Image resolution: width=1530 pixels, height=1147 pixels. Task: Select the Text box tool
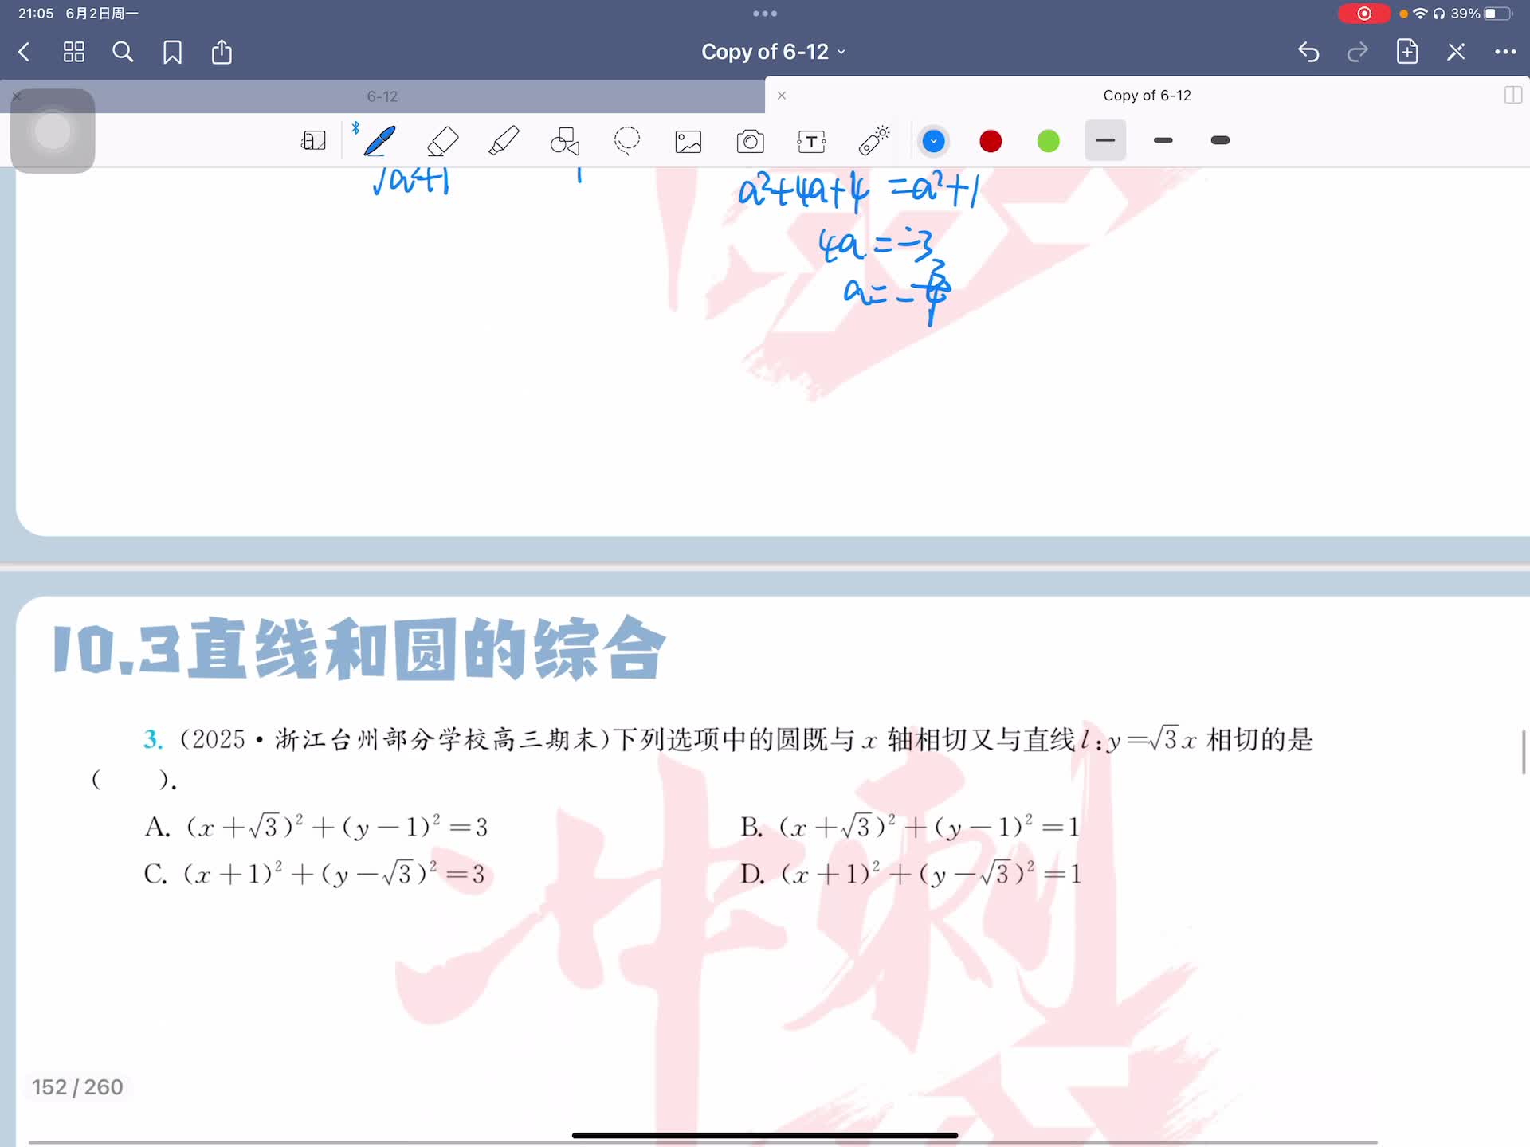811,142
